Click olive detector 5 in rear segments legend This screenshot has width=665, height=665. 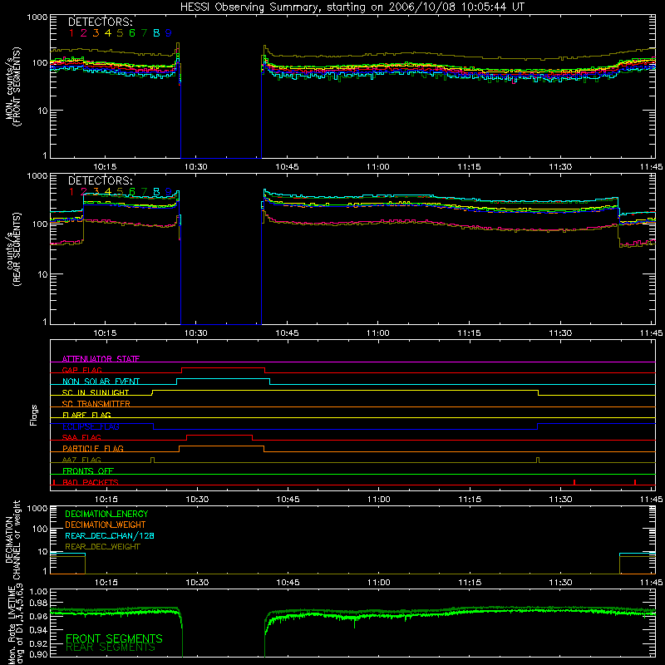(x=120, y=192)
